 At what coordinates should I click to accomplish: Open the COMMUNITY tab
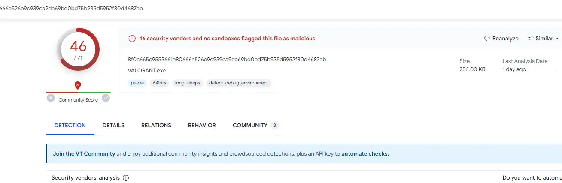click(250, 126)
